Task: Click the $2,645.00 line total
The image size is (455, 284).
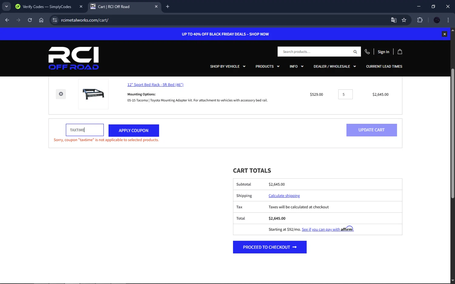Action: (x=380, y=94)
